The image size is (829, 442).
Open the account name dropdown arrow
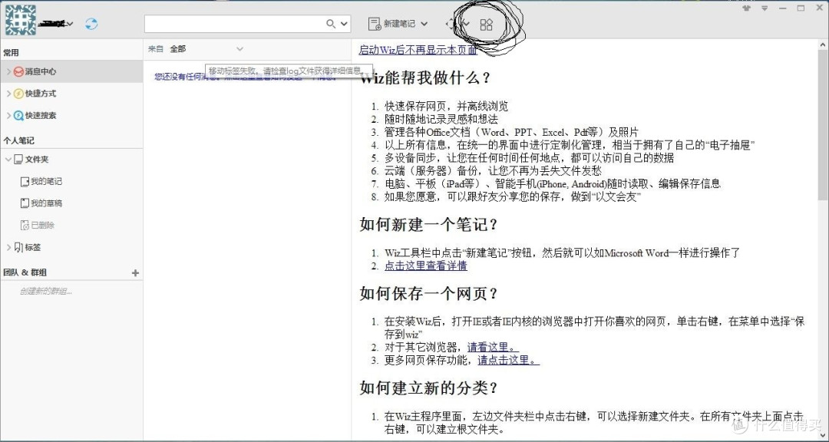[71, 24]
